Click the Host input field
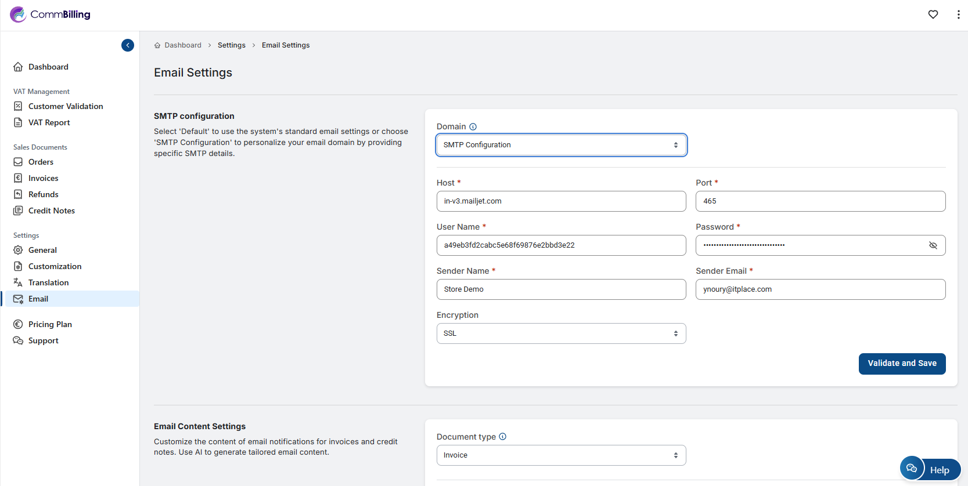 click(x=561, y=201)
